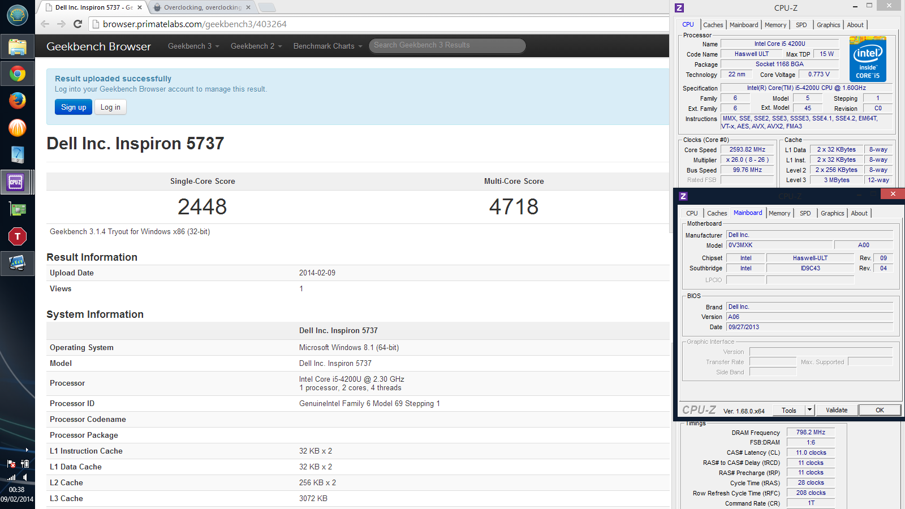Click the Intel Core i5 logo in CPU-Z
905x509 pixels.
pos(868,59)
